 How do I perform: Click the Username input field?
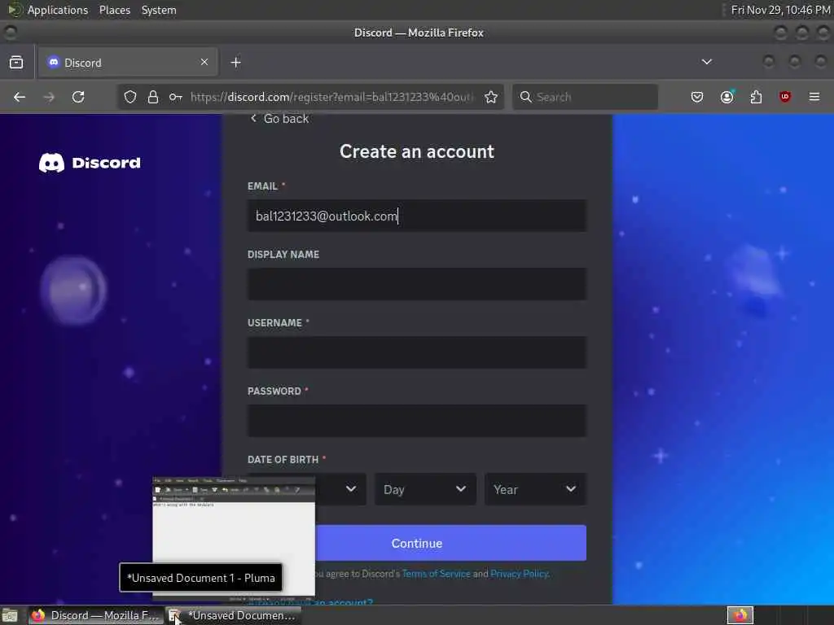click(417, 352)
